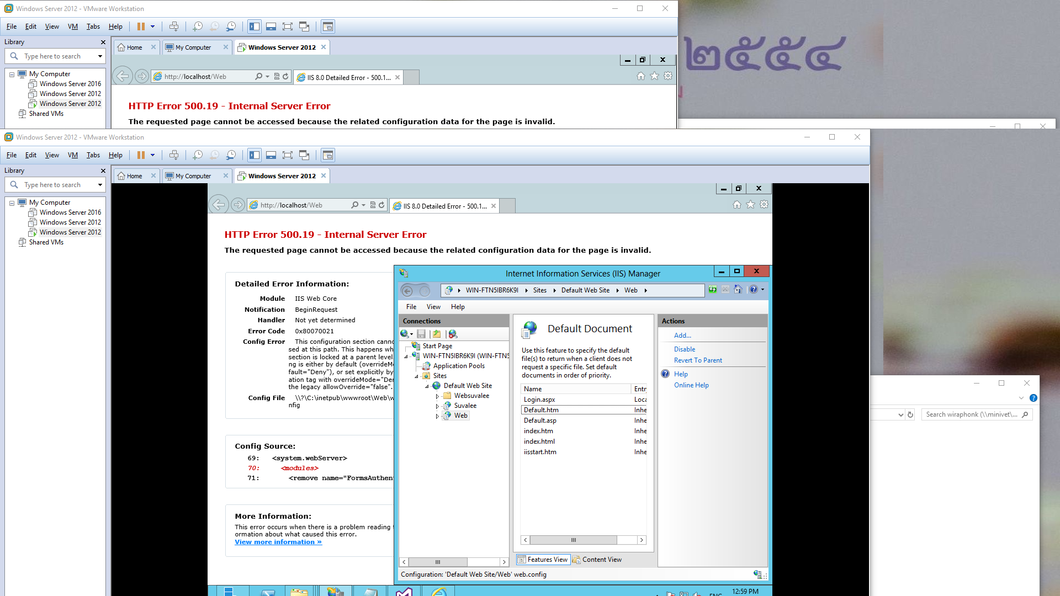Open the VM menu in front VMware window
The width and height of the screenshot is (1060, 596).
(73, 155)
